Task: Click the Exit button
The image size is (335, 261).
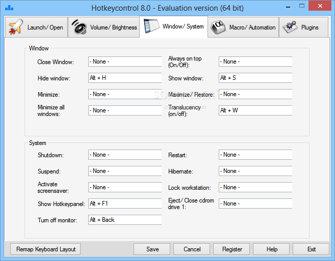Action: pos(311,249)
